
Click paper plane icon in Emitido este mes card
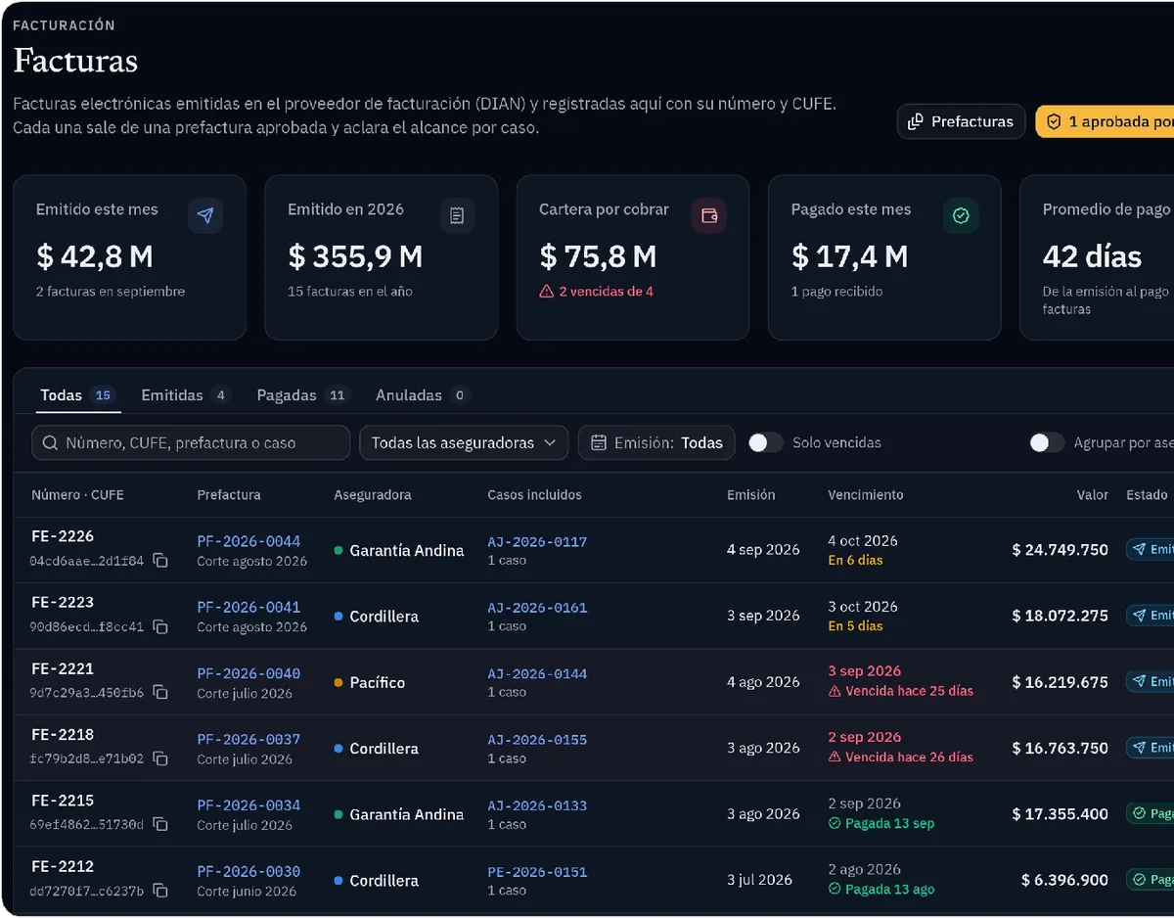coord(205,216)
